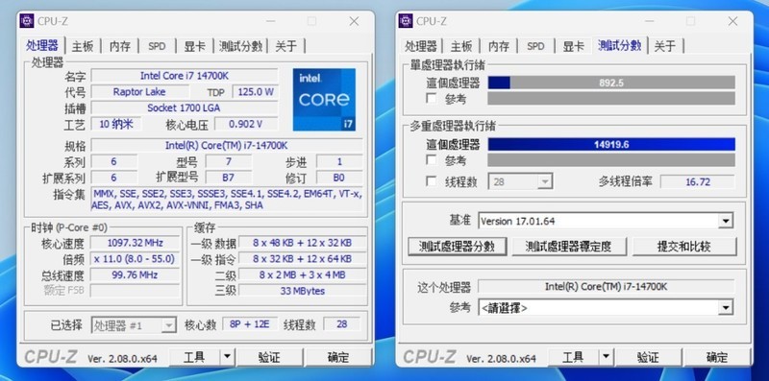
Task: Click the 名字 field Intel Core i7 14700K
Action: (185, 76)
